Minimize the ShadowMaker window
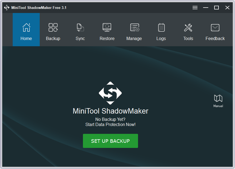Image resolution: width=235 pixels, height=169 pixels. [206, 8]
